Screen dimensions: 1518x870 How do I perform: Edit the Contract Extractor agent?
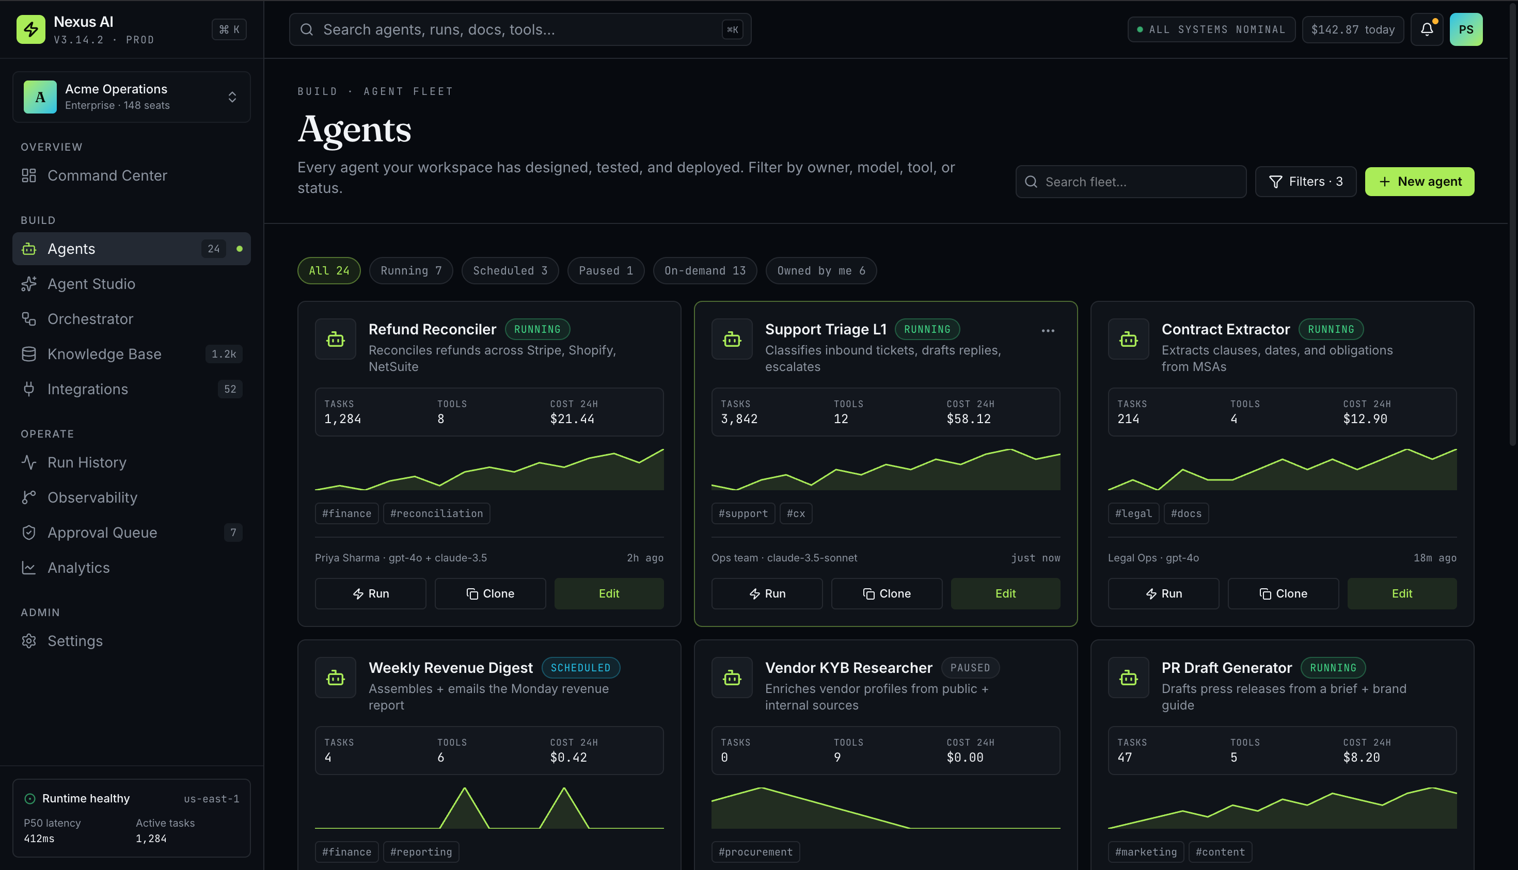pyautogui.click(x=1402, y=593)
